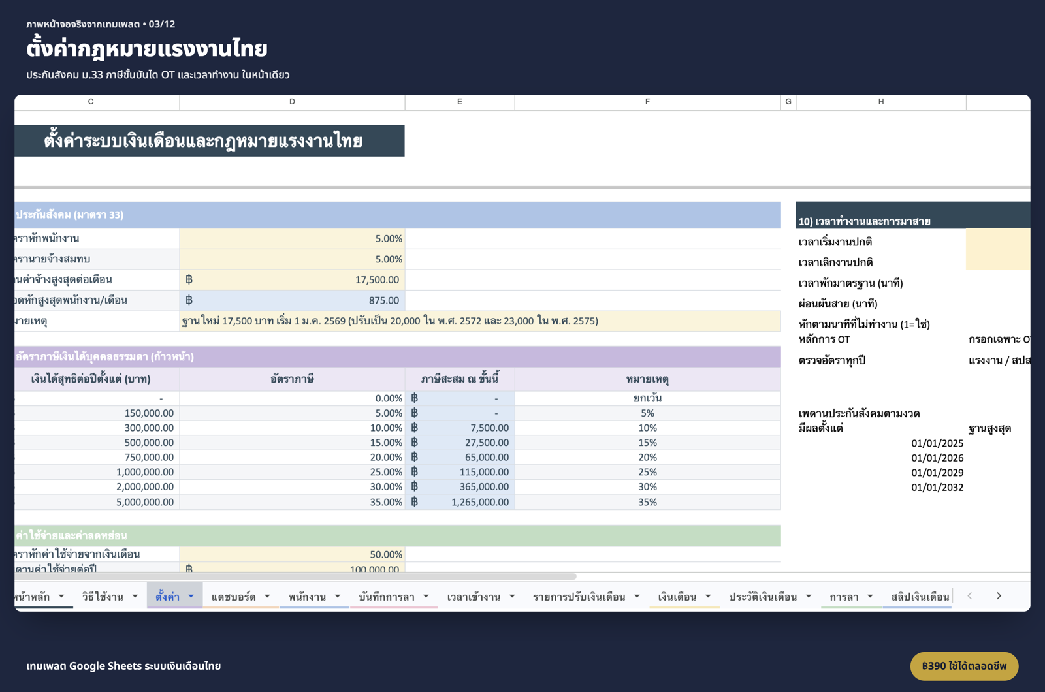The image size is (1045, 692).
Task: Expand the ตั้งค่า tab menu arrow
Action: click(x=191, y=596)
